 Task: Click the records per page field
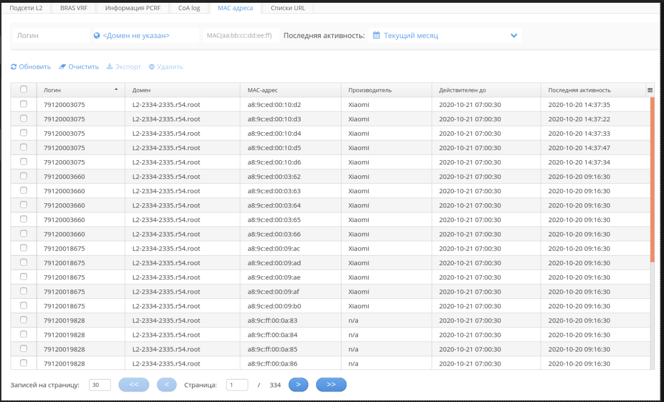click(100, 385)
